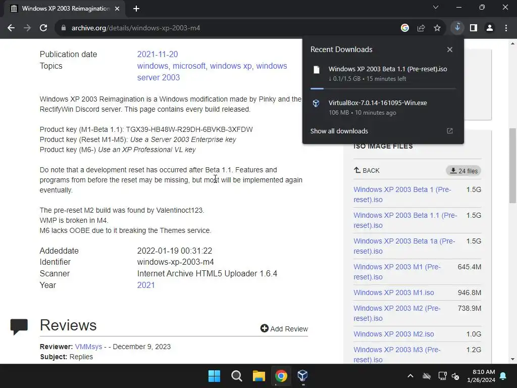
Task: Click Show all downloads
Action: click(339, 131)
